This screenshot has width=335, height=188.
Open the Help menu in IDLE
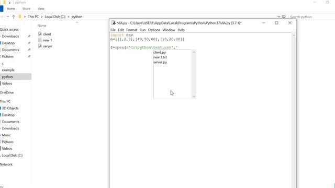coord(181,30)
